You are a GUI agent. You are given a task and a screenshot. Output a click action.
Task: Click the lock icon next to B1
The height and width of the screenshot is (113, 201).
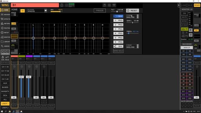[x=62, y=5]
